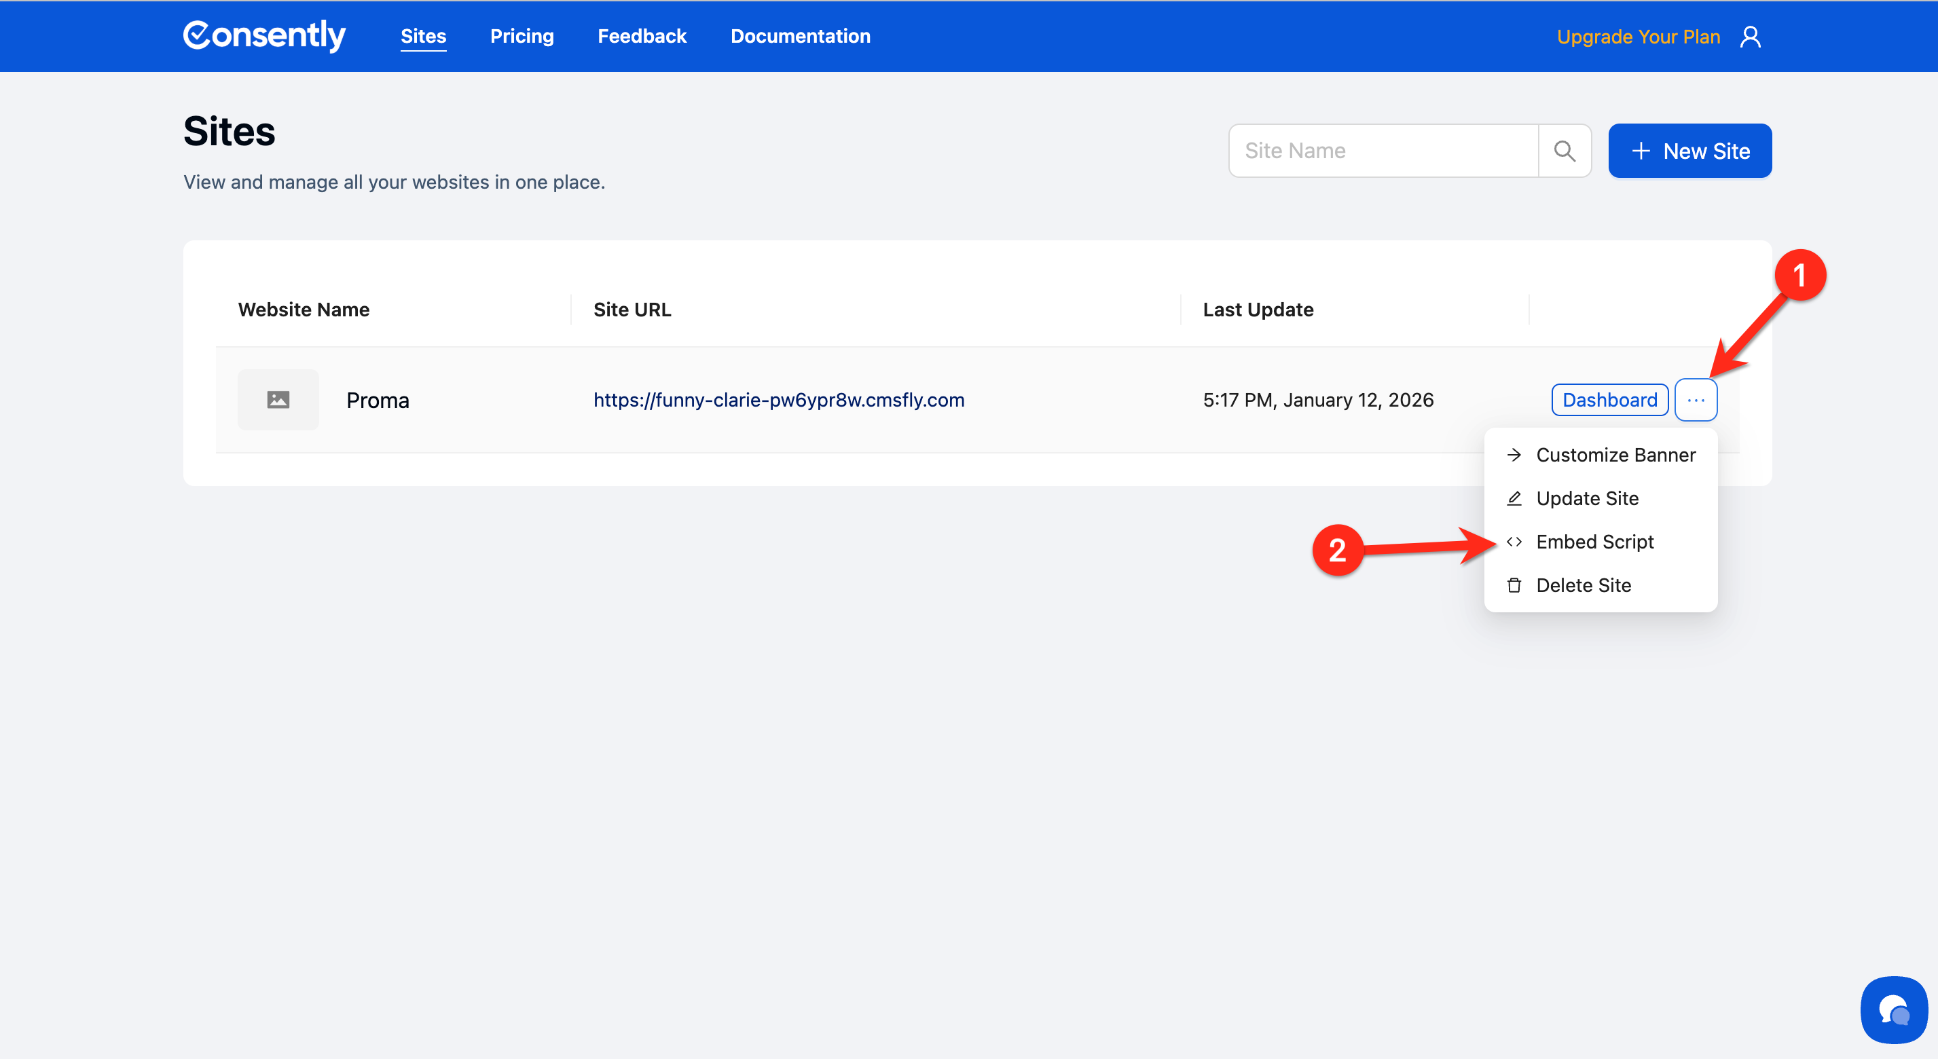Select Customize Banner from the menu
This screenshot has width=1938, height=1059.
[1615, 455]
